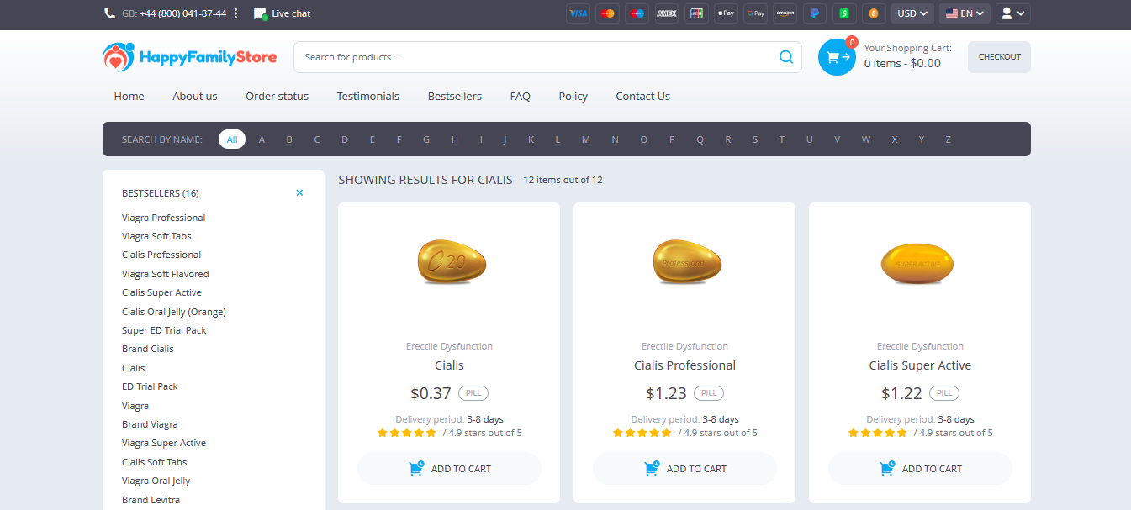Click the Visa payment icon

click(x=578, y=13)
